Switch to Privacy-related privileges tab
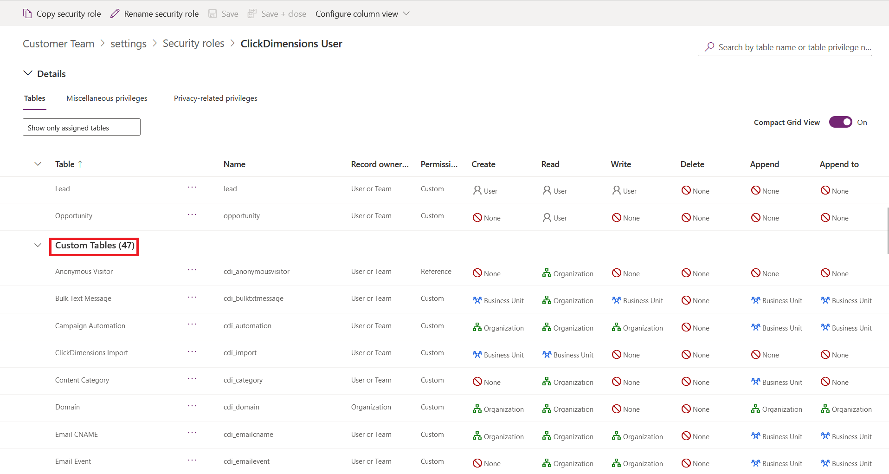 pyautogui.click(x=216, y=98)
